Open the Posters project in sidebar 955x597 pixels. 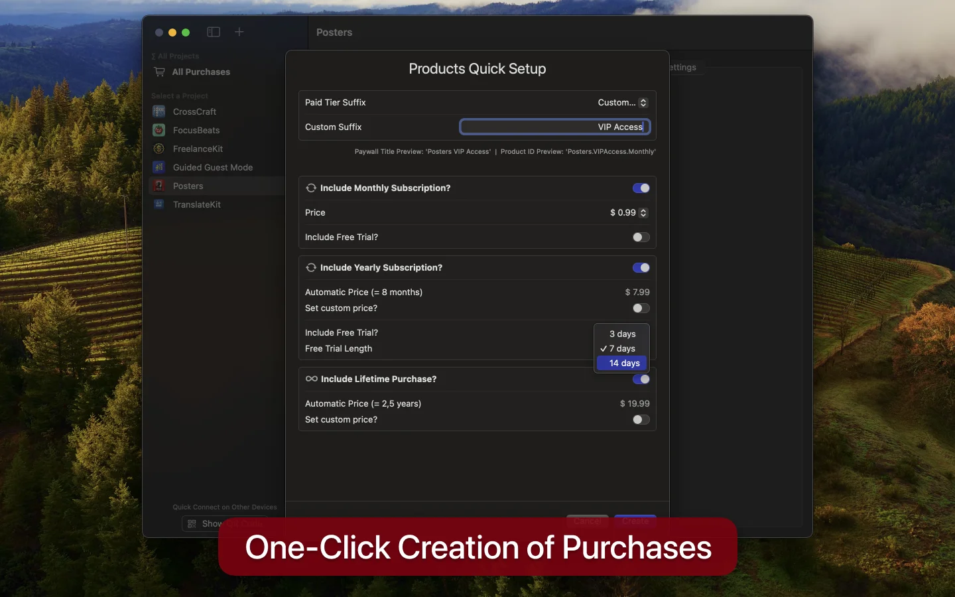(x=188, y=186)
